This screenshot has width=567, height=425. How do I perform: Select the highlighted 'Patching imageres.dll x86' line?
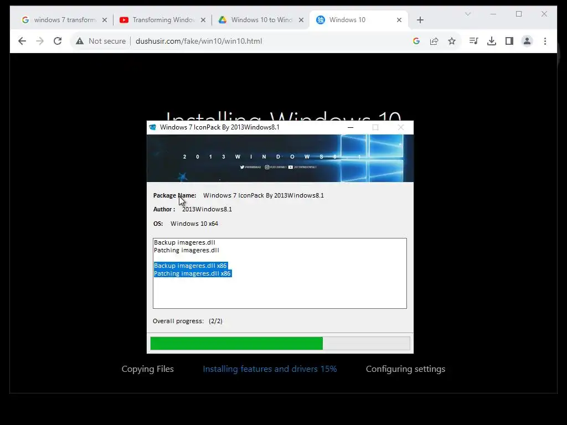pos(192,273)
